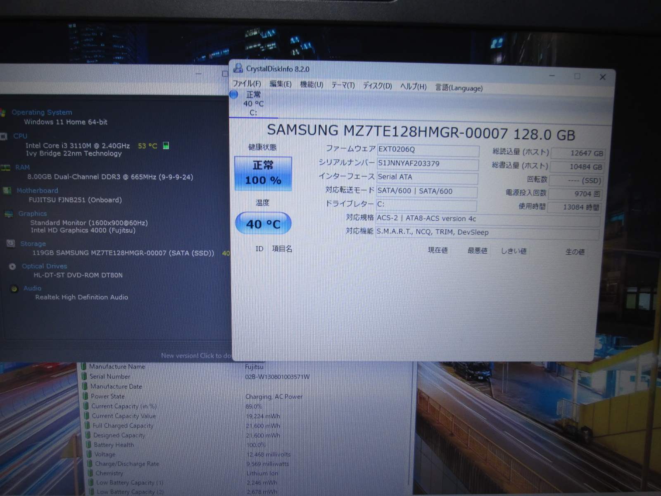Open the Graphics section link in Speccy
The width and height of the screenshot is (661, 496).
click(x=33, y=214)
